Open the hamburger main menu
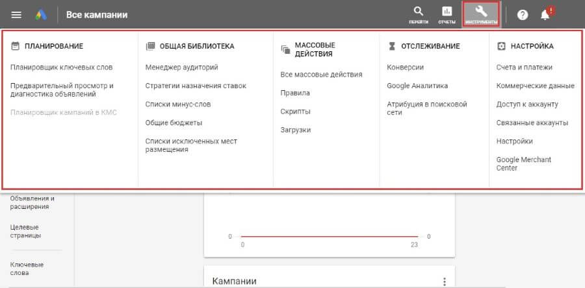The height and width of the screenshot is (288, 585). pyautogui.click(x=17, y=15)
